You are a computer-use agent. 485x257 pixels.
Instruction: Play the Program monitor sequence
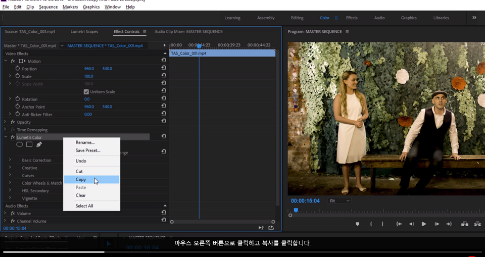424,224
